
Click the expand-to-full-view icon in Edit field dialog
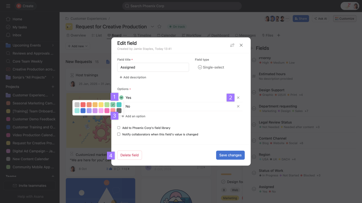(232, 45)
